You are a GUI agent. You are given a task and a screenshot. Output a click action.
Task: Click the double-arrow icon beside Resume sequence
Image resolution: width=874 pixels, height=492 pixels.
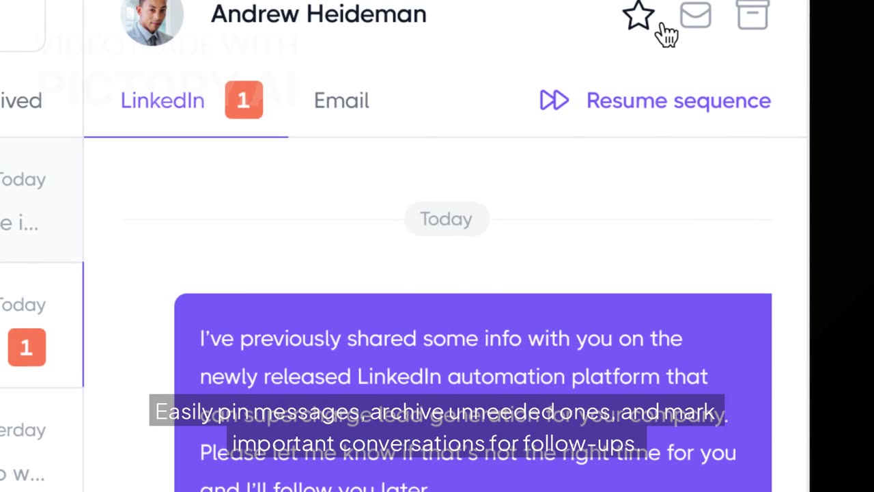[554, 100]
